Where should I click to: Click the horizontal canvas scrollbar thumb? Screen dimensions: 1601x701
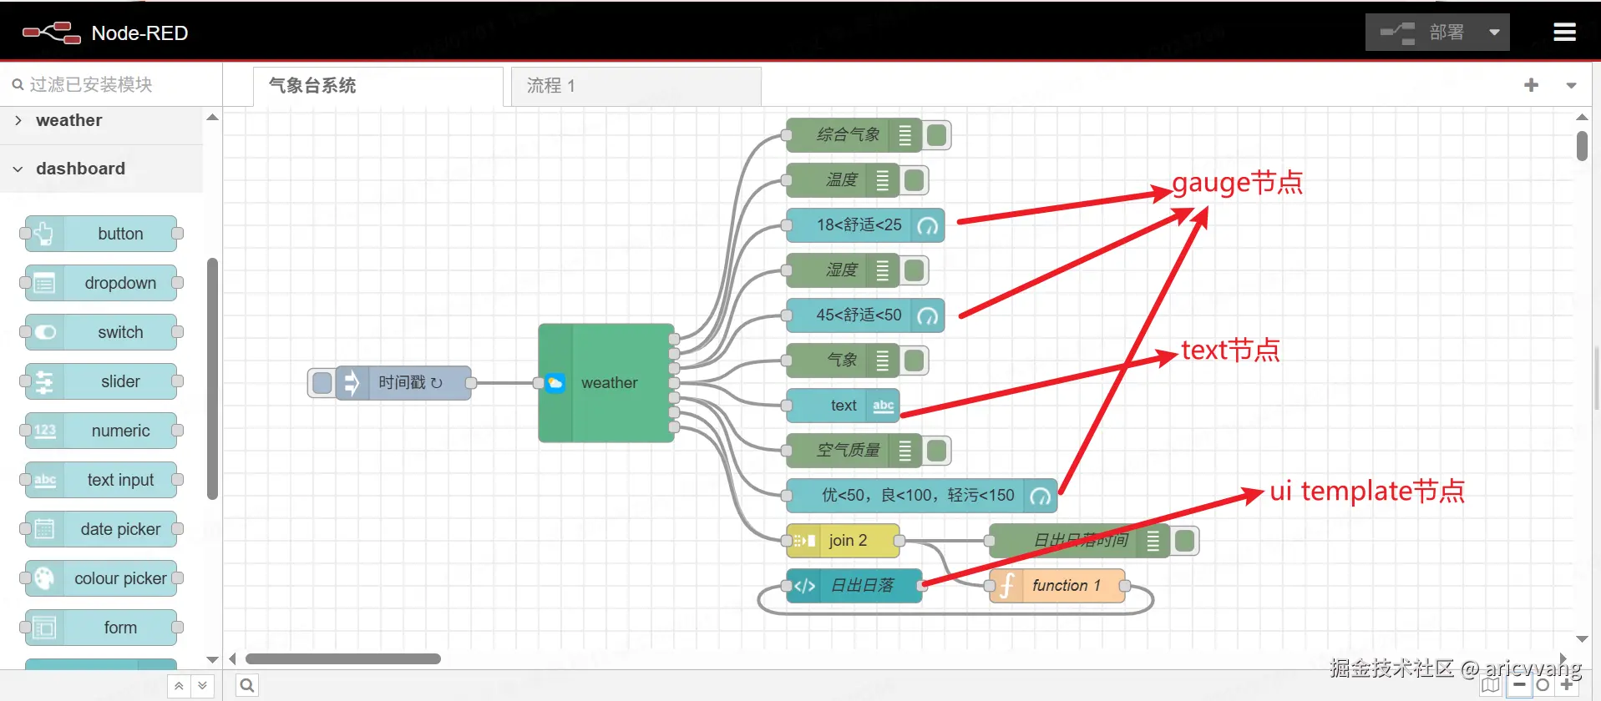tap(343, 658)
